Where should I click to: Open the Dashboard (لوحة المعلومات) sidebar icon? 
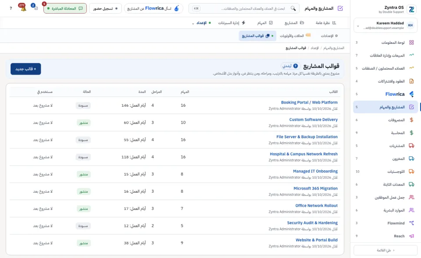tap(411, 43)
